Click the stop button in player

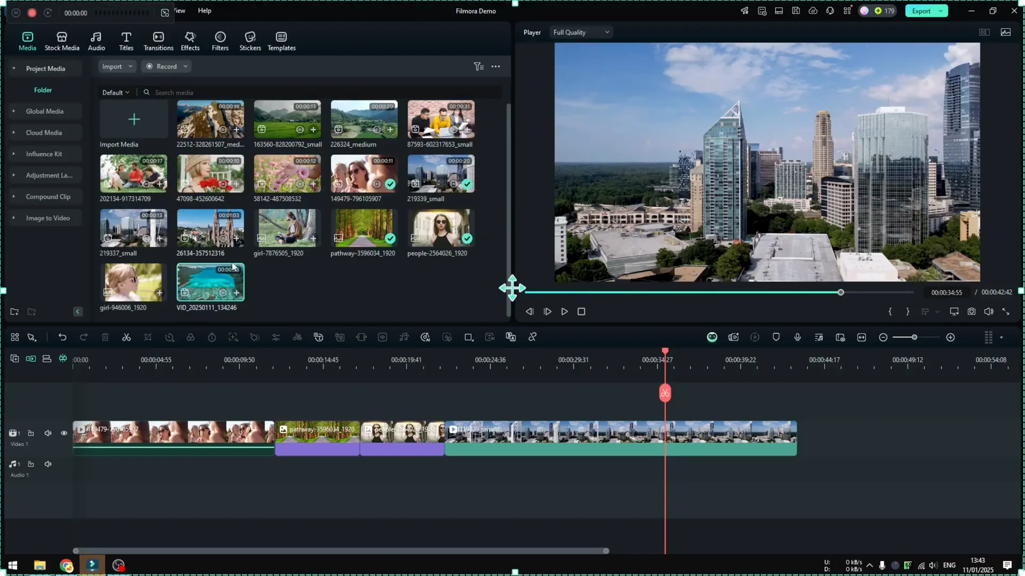581,311
